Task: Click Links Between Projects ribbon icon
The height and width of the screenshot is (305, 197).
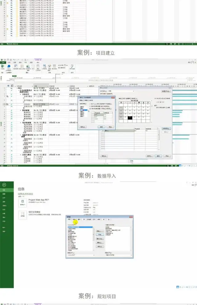Action: coord(28,67)
